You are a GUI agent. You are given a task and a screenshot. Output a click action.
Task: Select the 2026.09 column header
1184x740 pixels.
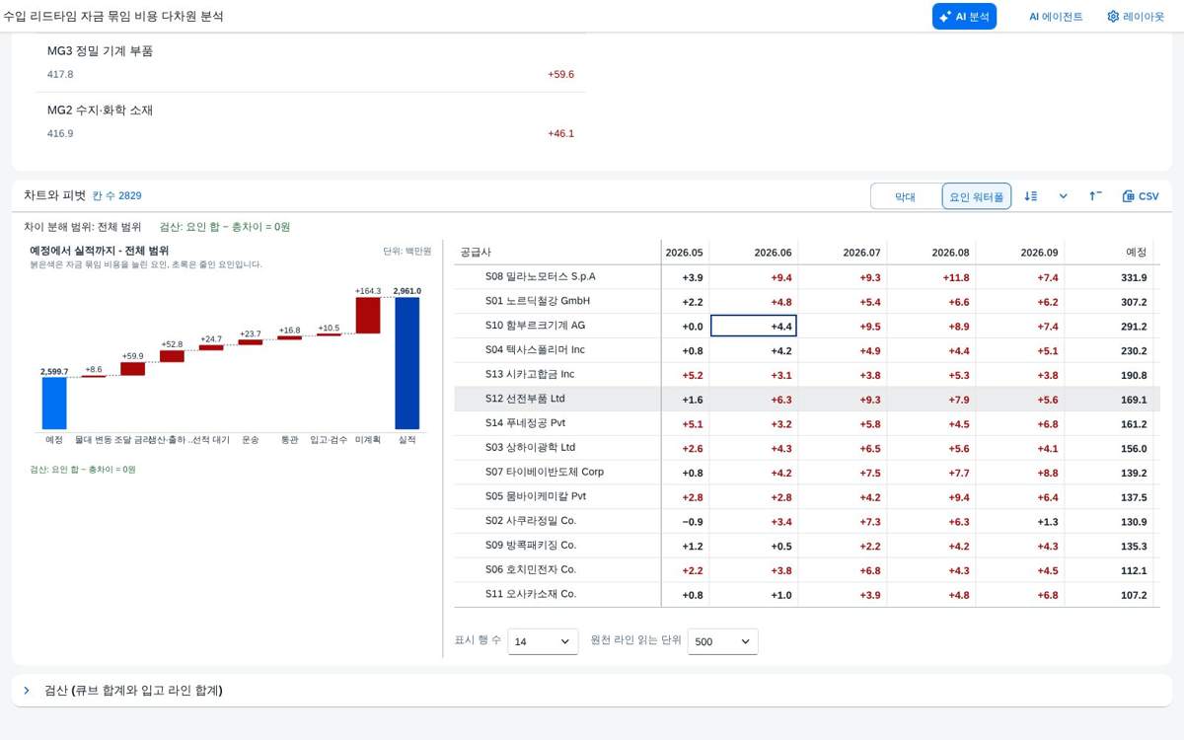(1020, 253)
